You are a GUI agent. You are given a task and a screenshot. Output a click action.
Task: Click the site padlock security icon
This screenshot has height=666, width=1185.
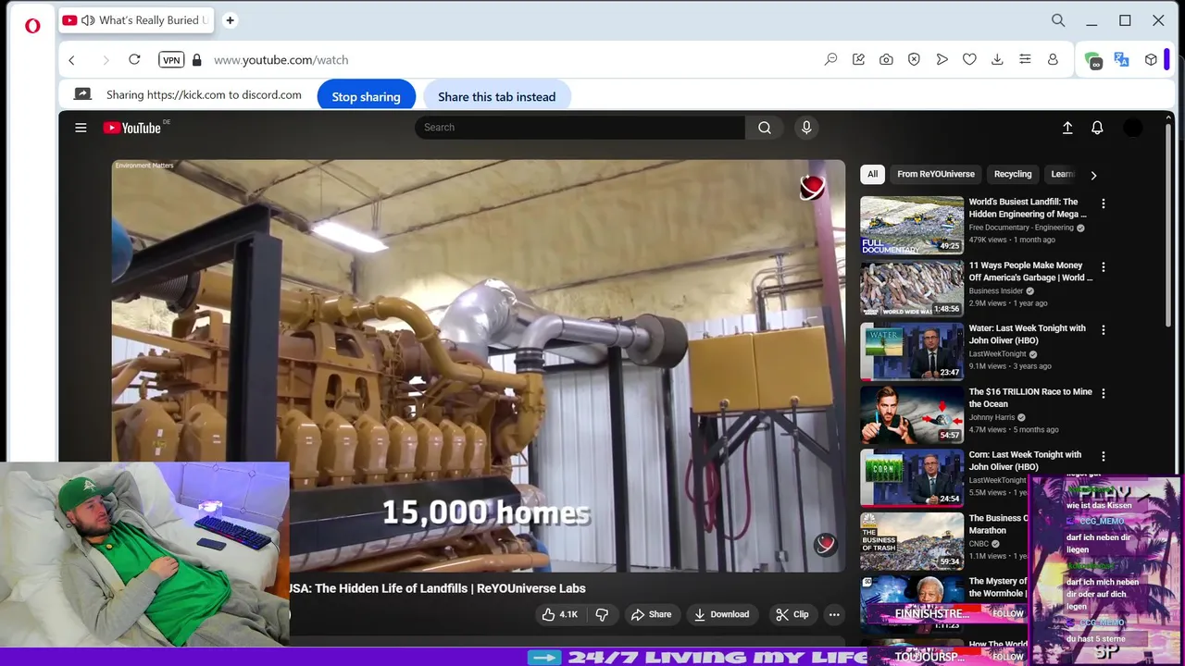coord(196,59)
